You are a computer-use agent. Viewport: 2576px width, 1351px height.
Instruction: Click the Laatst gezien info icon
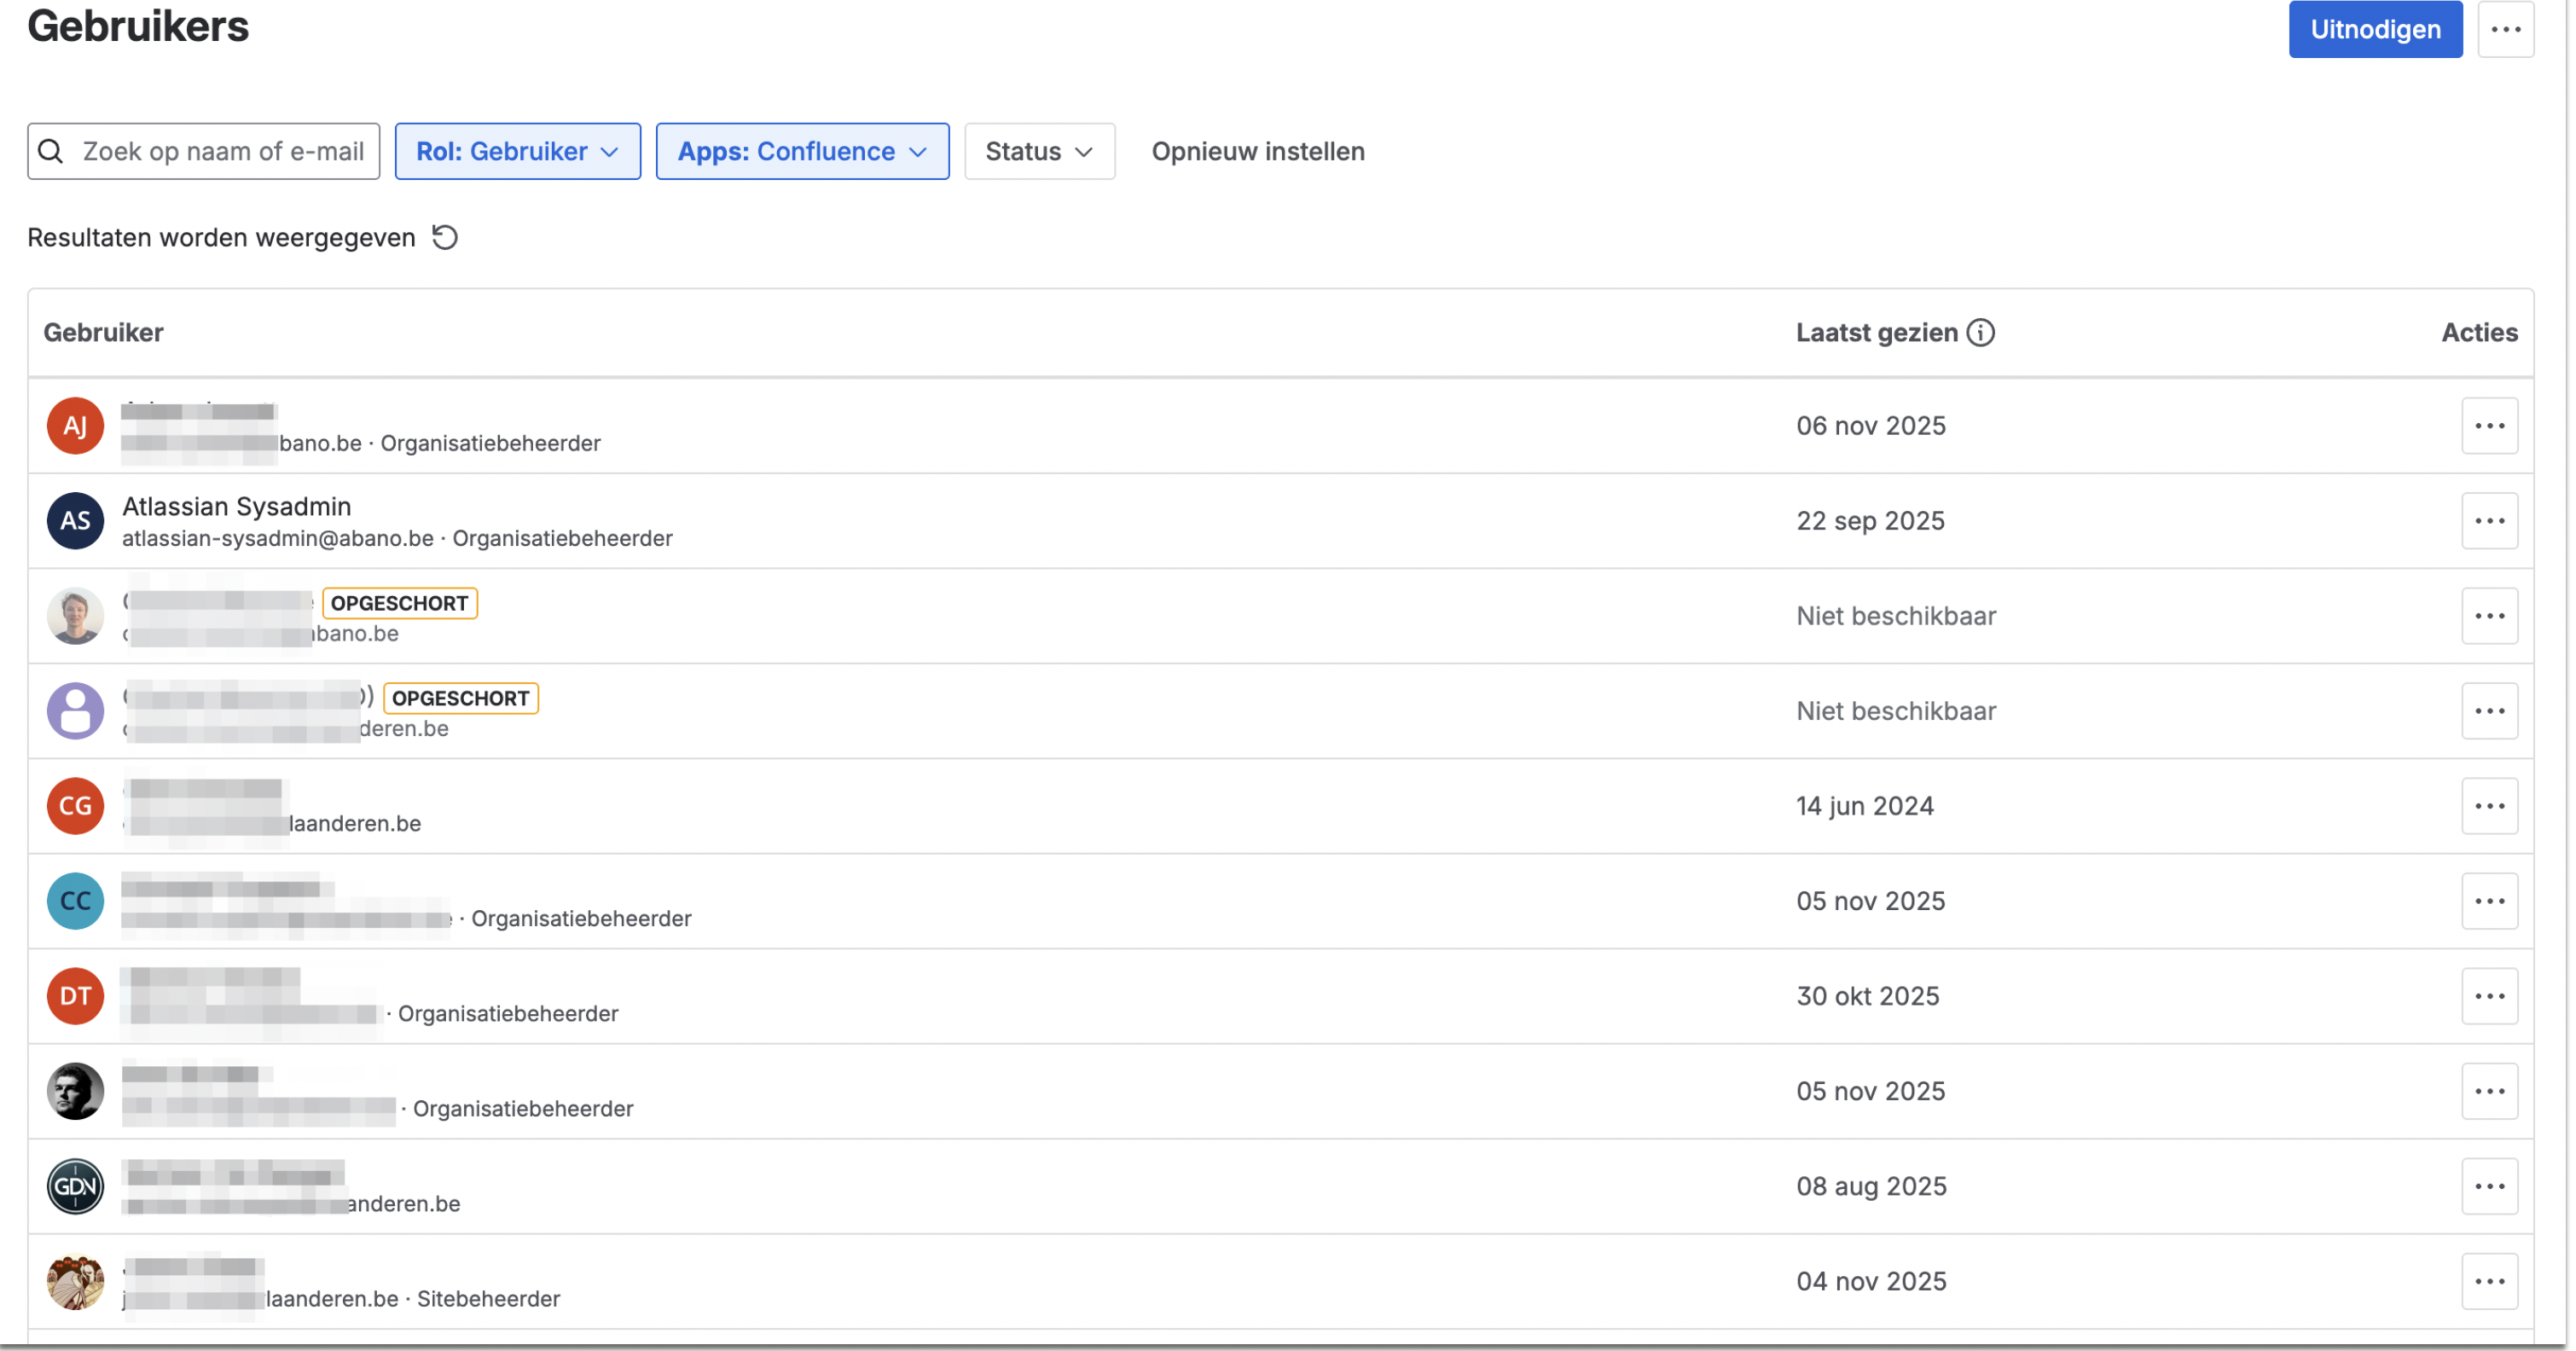tap(1980, 332)
